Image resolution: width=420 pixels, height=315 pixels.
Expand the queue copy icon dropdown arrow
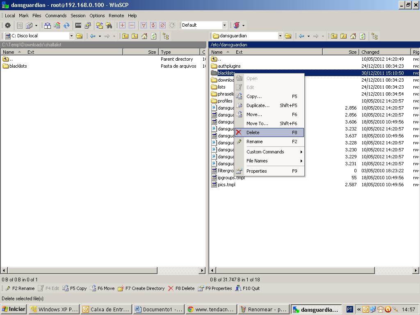tap(36, 25)
